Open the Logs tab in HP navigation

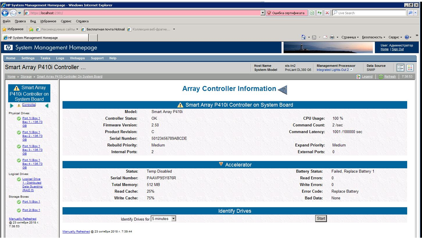[60, 58]
